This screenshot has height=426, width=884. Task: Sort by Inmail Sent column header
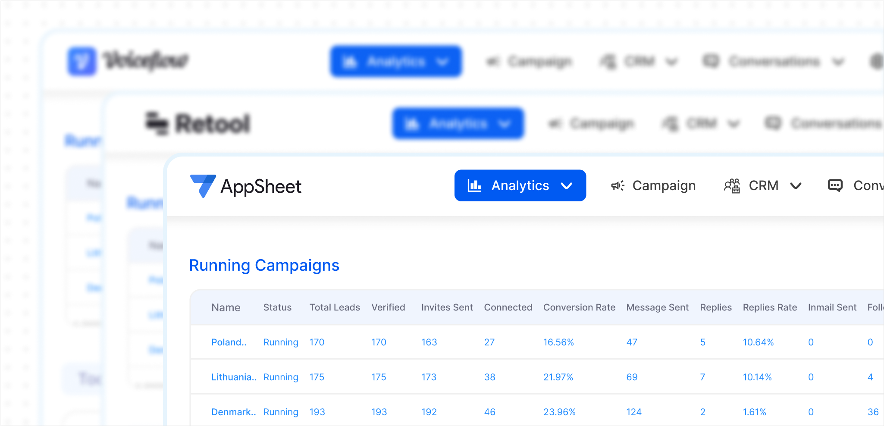832,307
